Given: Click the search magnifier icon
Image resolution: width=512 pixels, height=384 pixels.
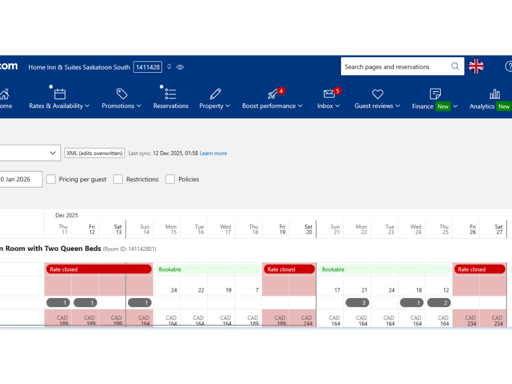Looking at the screenshot, I should (455, 66).
